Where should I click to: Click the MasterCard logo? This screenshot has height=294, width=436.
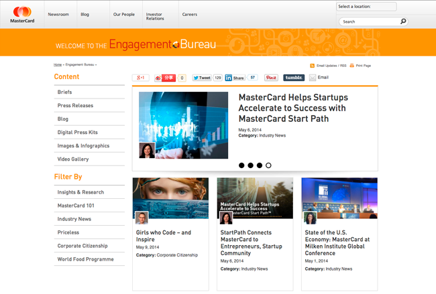(x=22, y=15)
